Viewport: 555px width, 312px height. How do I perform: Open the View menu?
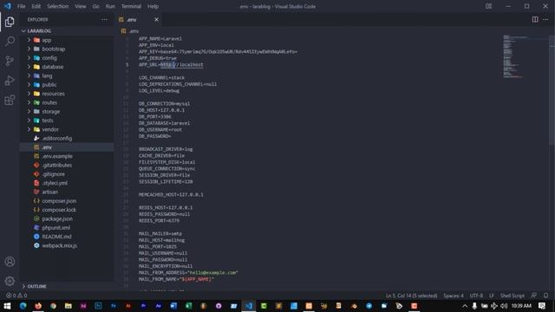(81, 6)
